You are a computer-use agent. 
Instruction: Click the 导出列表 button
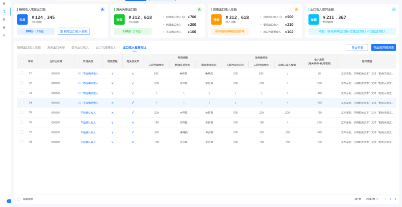coord(357,48)
